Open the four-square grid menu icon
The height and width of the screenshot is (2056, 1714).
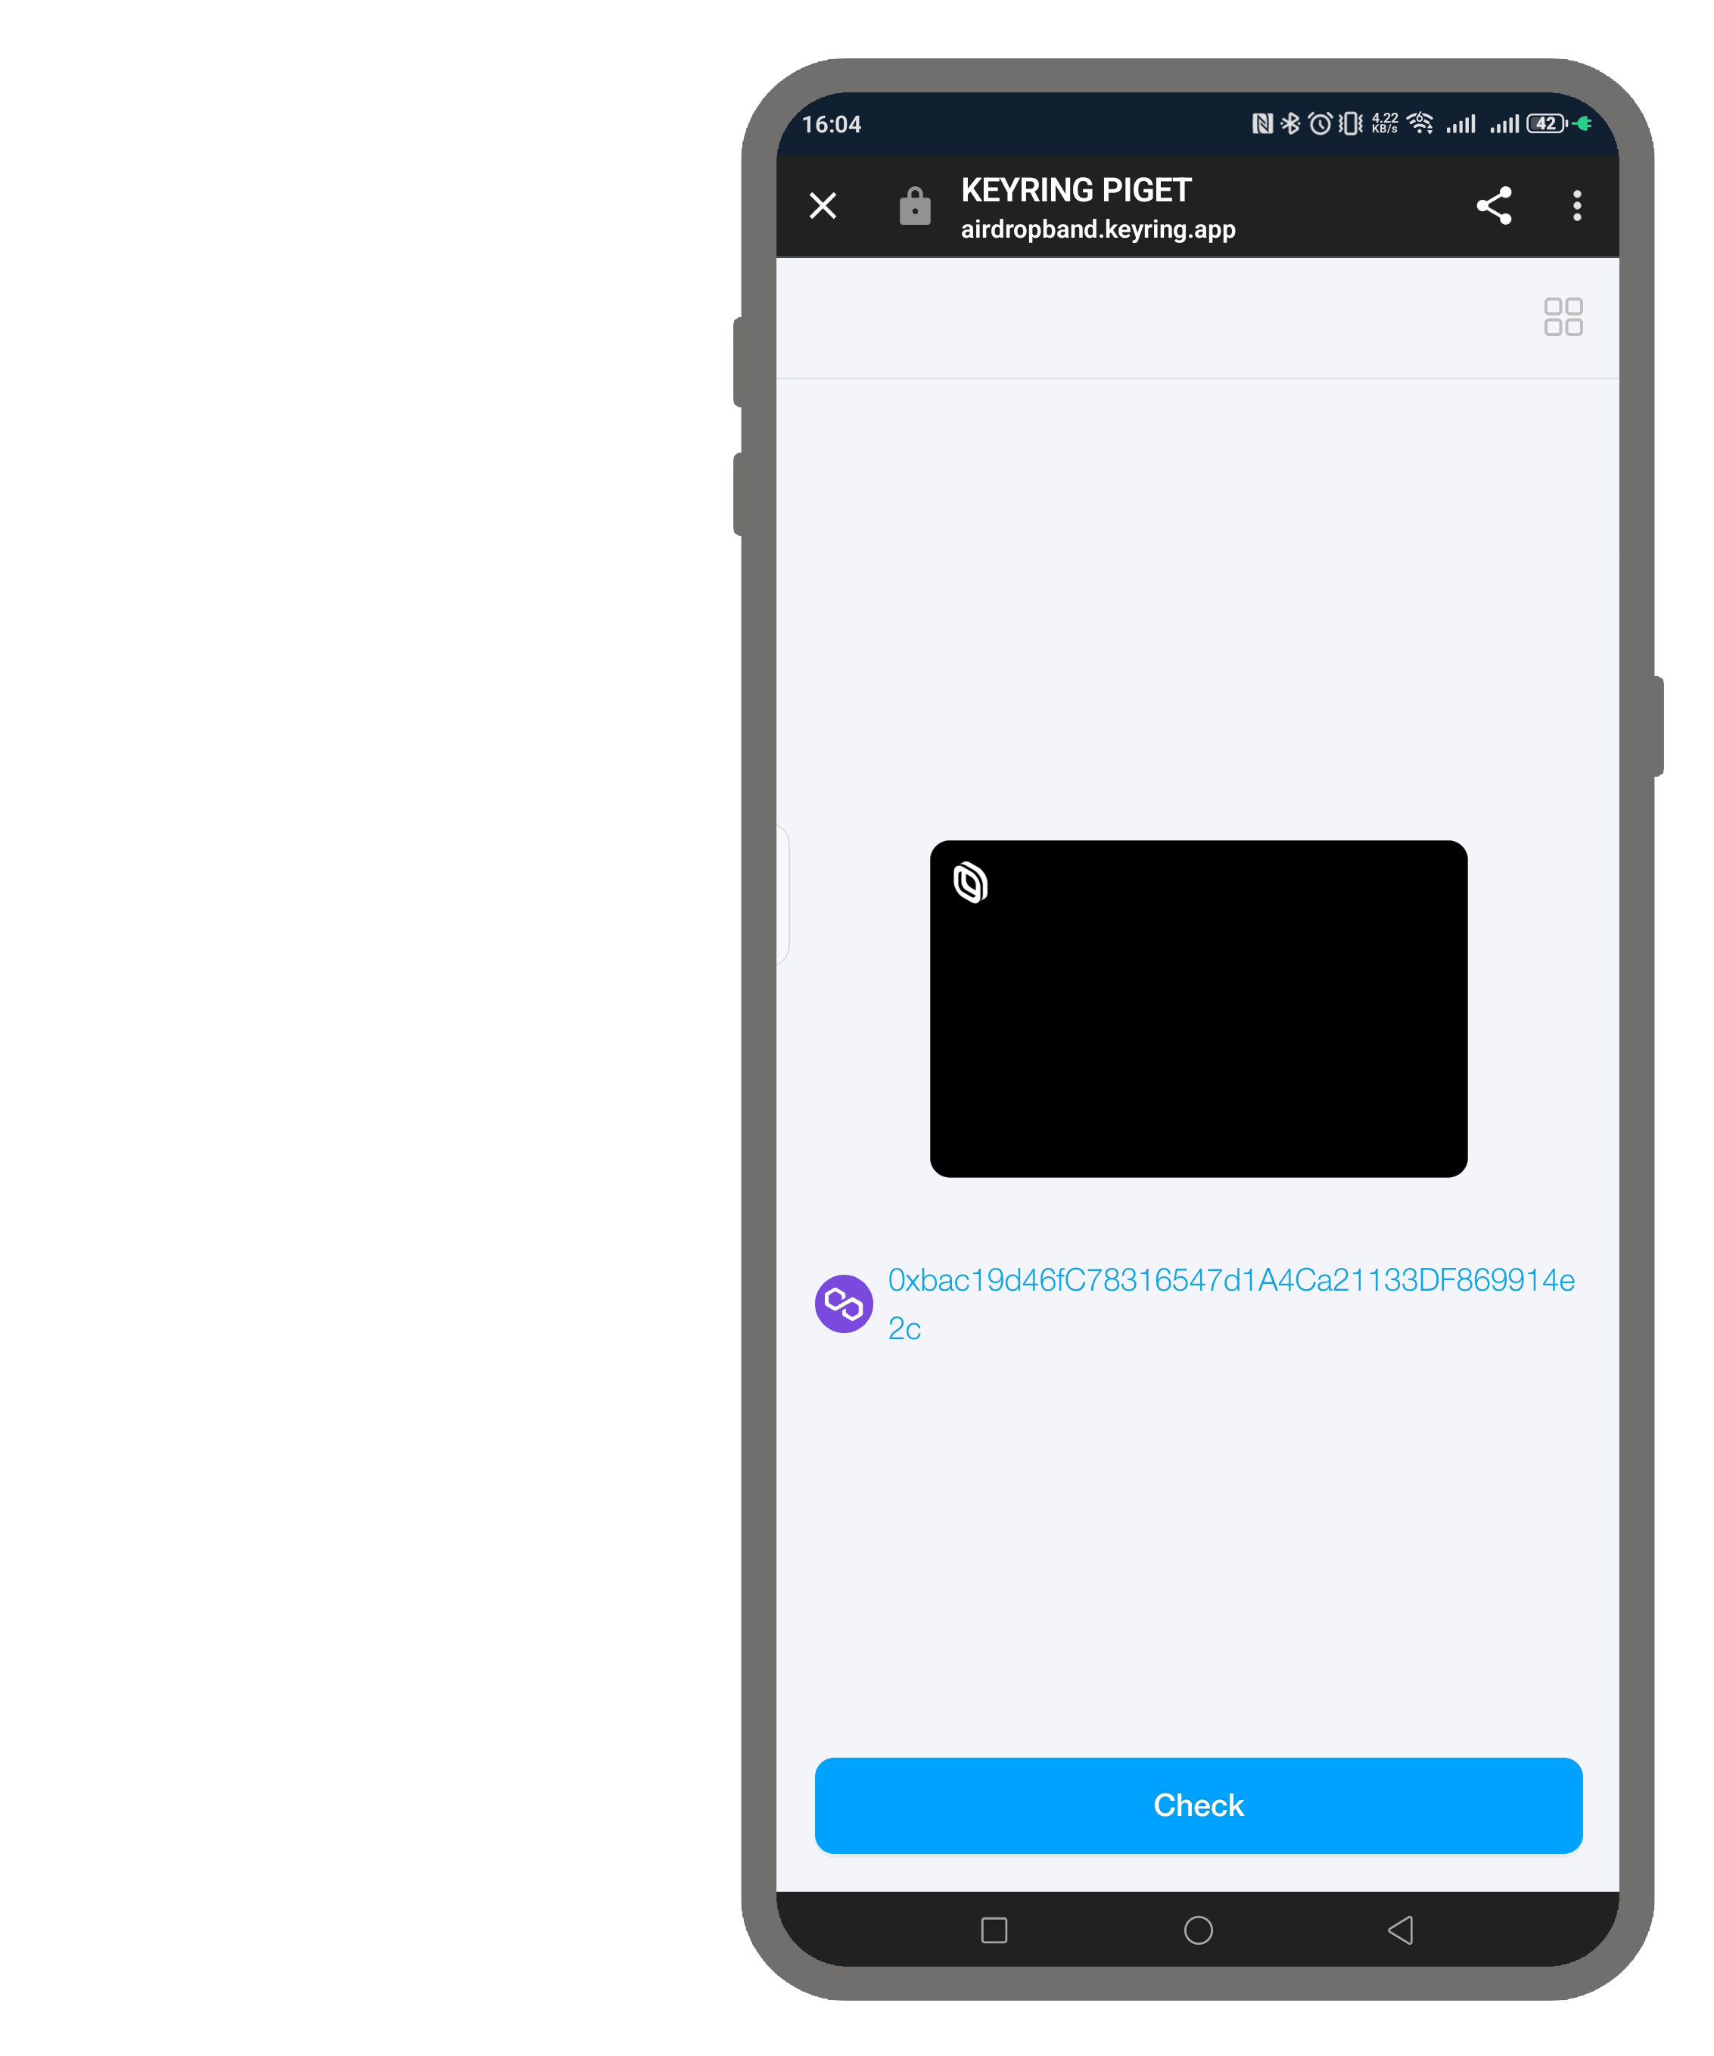click(x=1563, y=316)
